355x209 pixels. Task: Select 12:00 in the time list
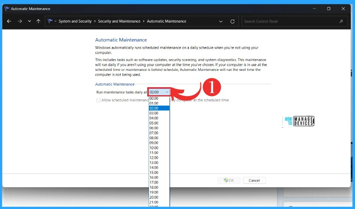tap(159, 158)
